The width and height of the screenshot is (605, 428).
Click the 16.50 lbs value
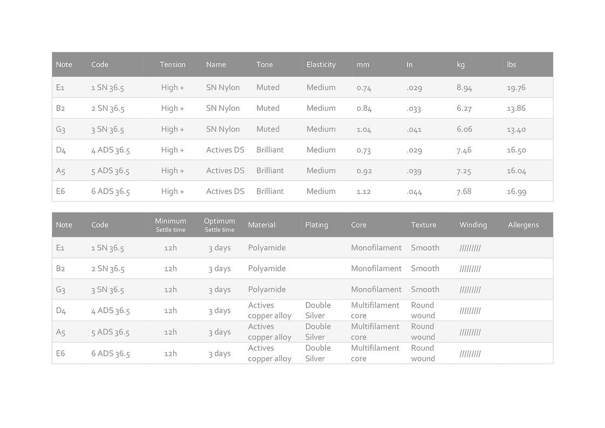pos(516,150)
